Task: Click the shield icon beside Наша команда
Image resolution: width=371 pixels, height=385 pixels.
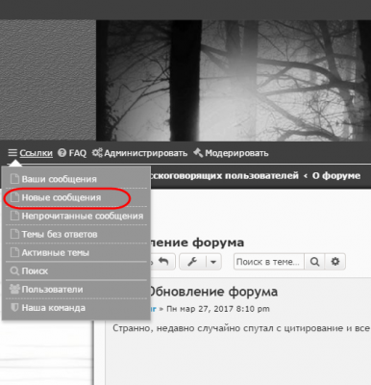Action: click(x=14, y=308)
